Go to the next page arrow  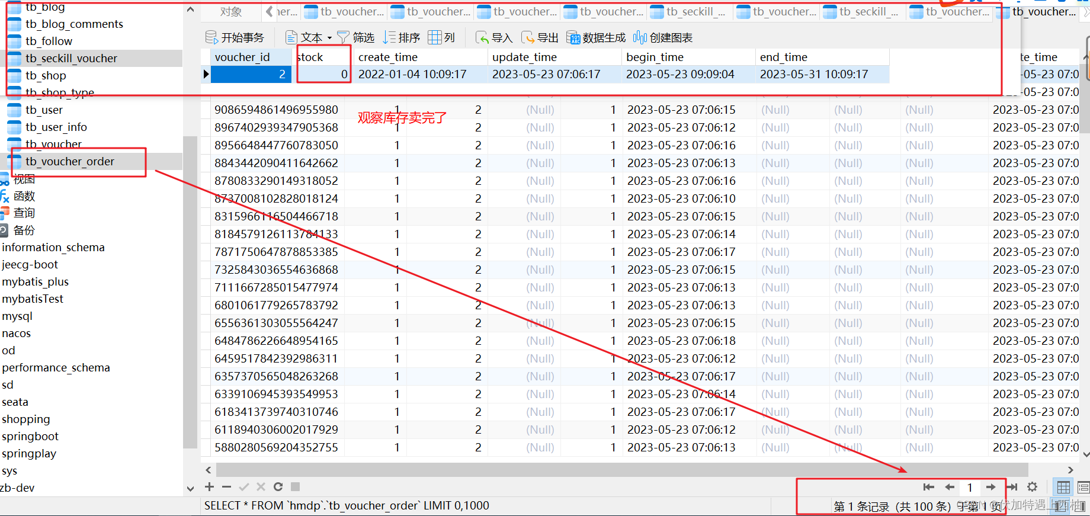990,487
